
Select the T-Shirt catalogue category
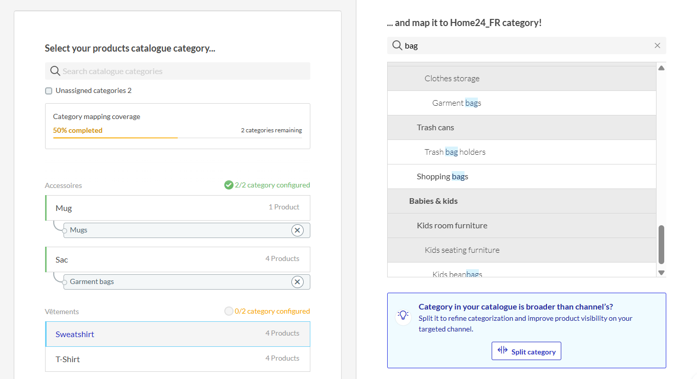point(177,359)
